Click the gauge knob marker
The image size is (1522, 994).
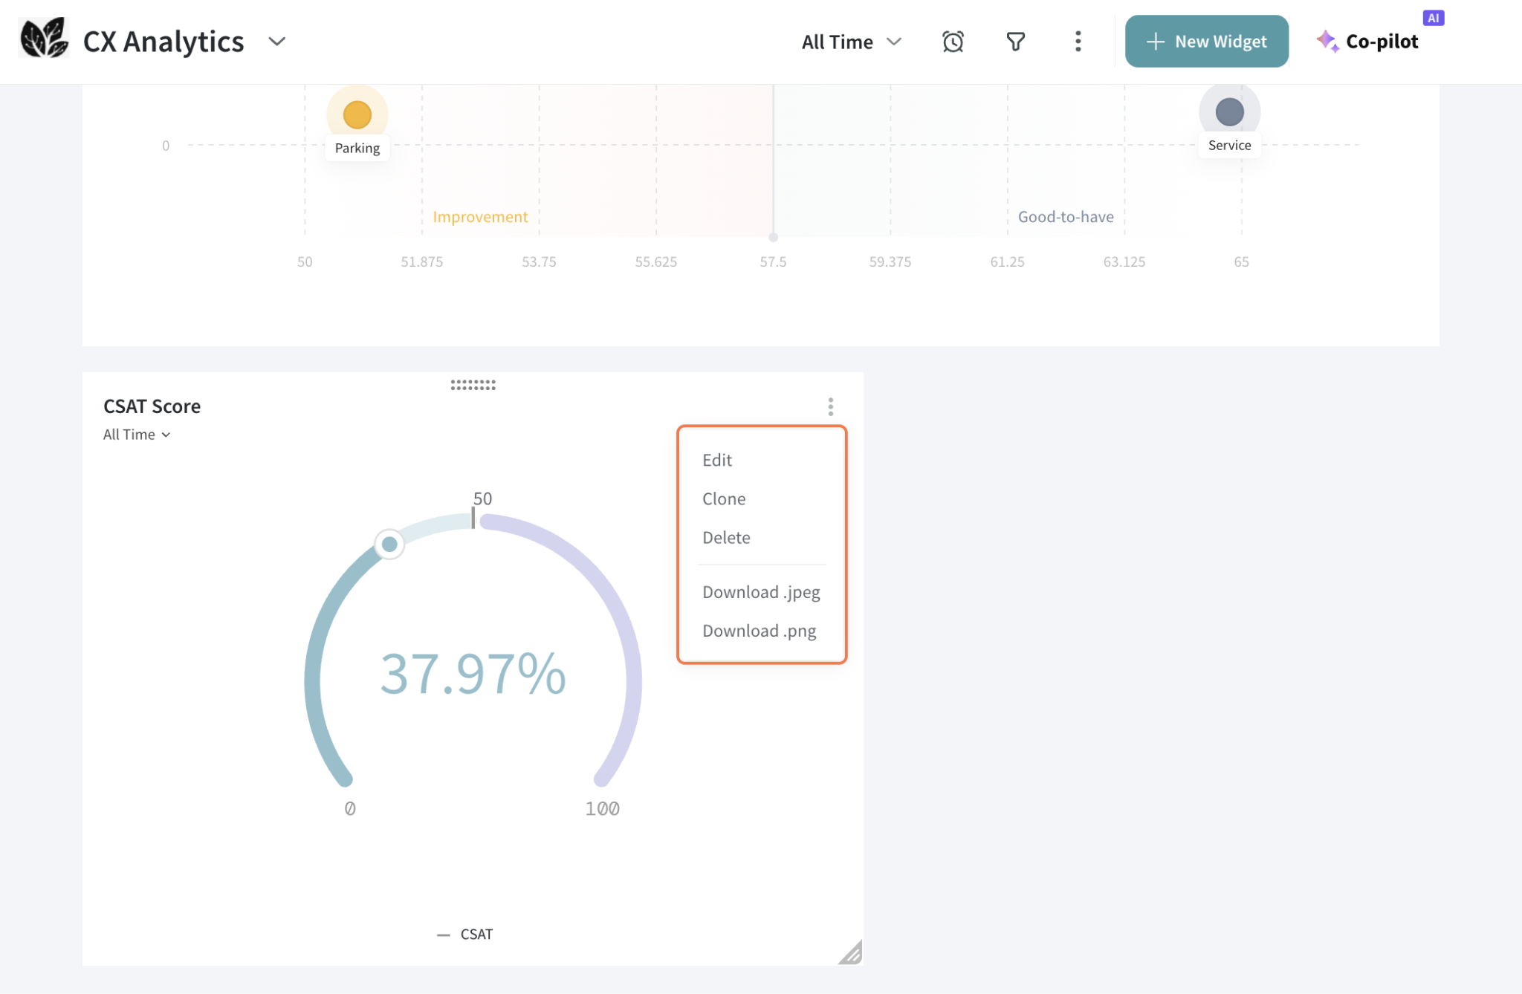click(x=389, y=545)
